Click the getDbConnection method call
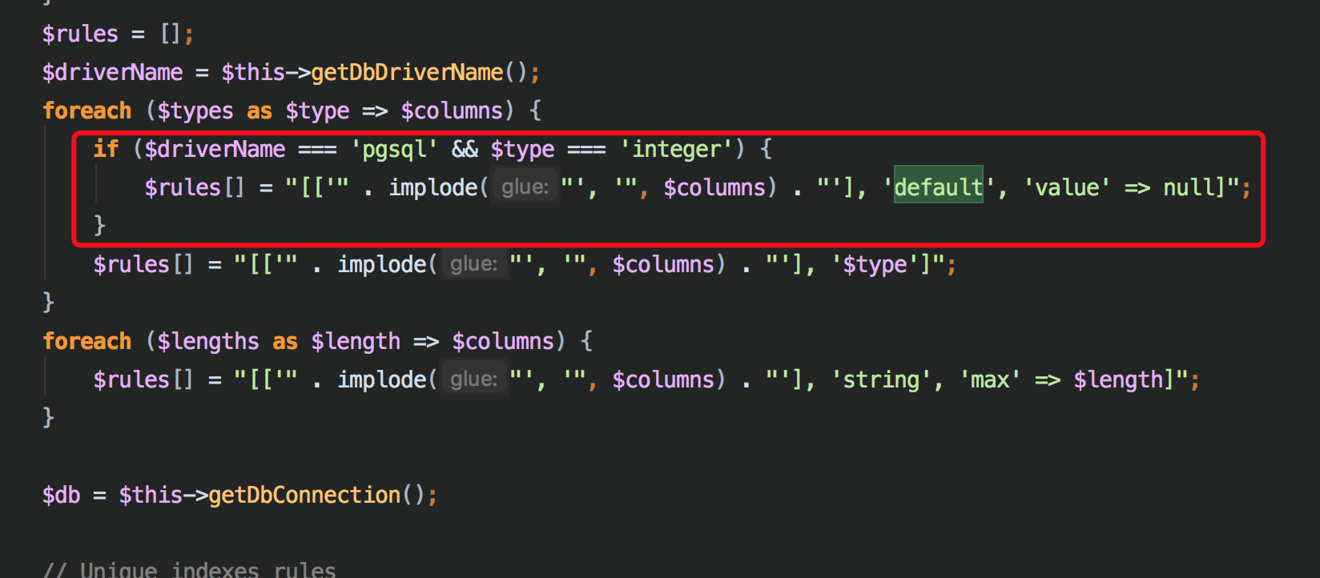 pyautogui.click(x=304, y=496)
